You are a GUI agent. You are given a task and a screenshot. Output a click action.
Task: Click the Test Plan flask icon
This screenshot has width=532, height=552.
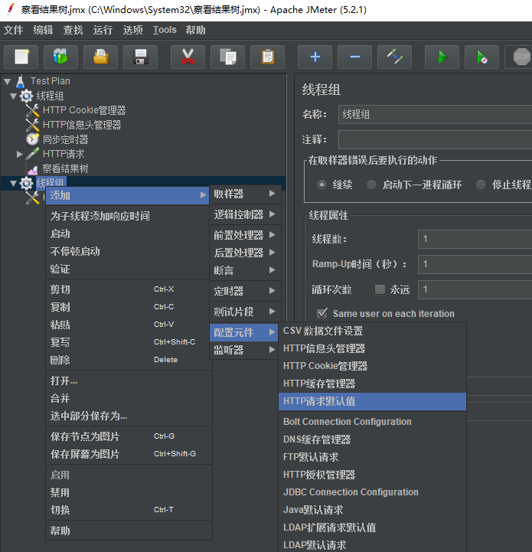click(x=21, y=81)
